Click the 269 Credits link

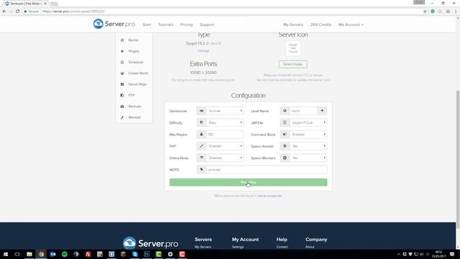click(x=321, y=24)
